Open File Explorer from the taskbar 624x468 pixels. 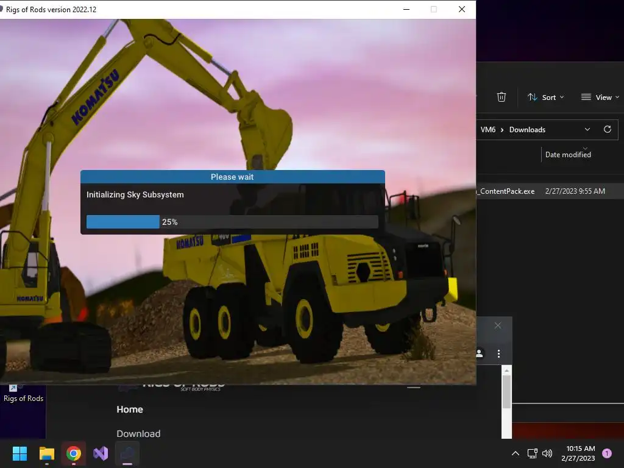(46, 453)
